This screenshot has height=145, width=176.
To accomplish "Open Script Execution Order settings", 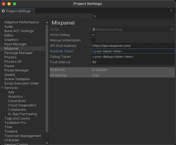I will tap(21, 83).
